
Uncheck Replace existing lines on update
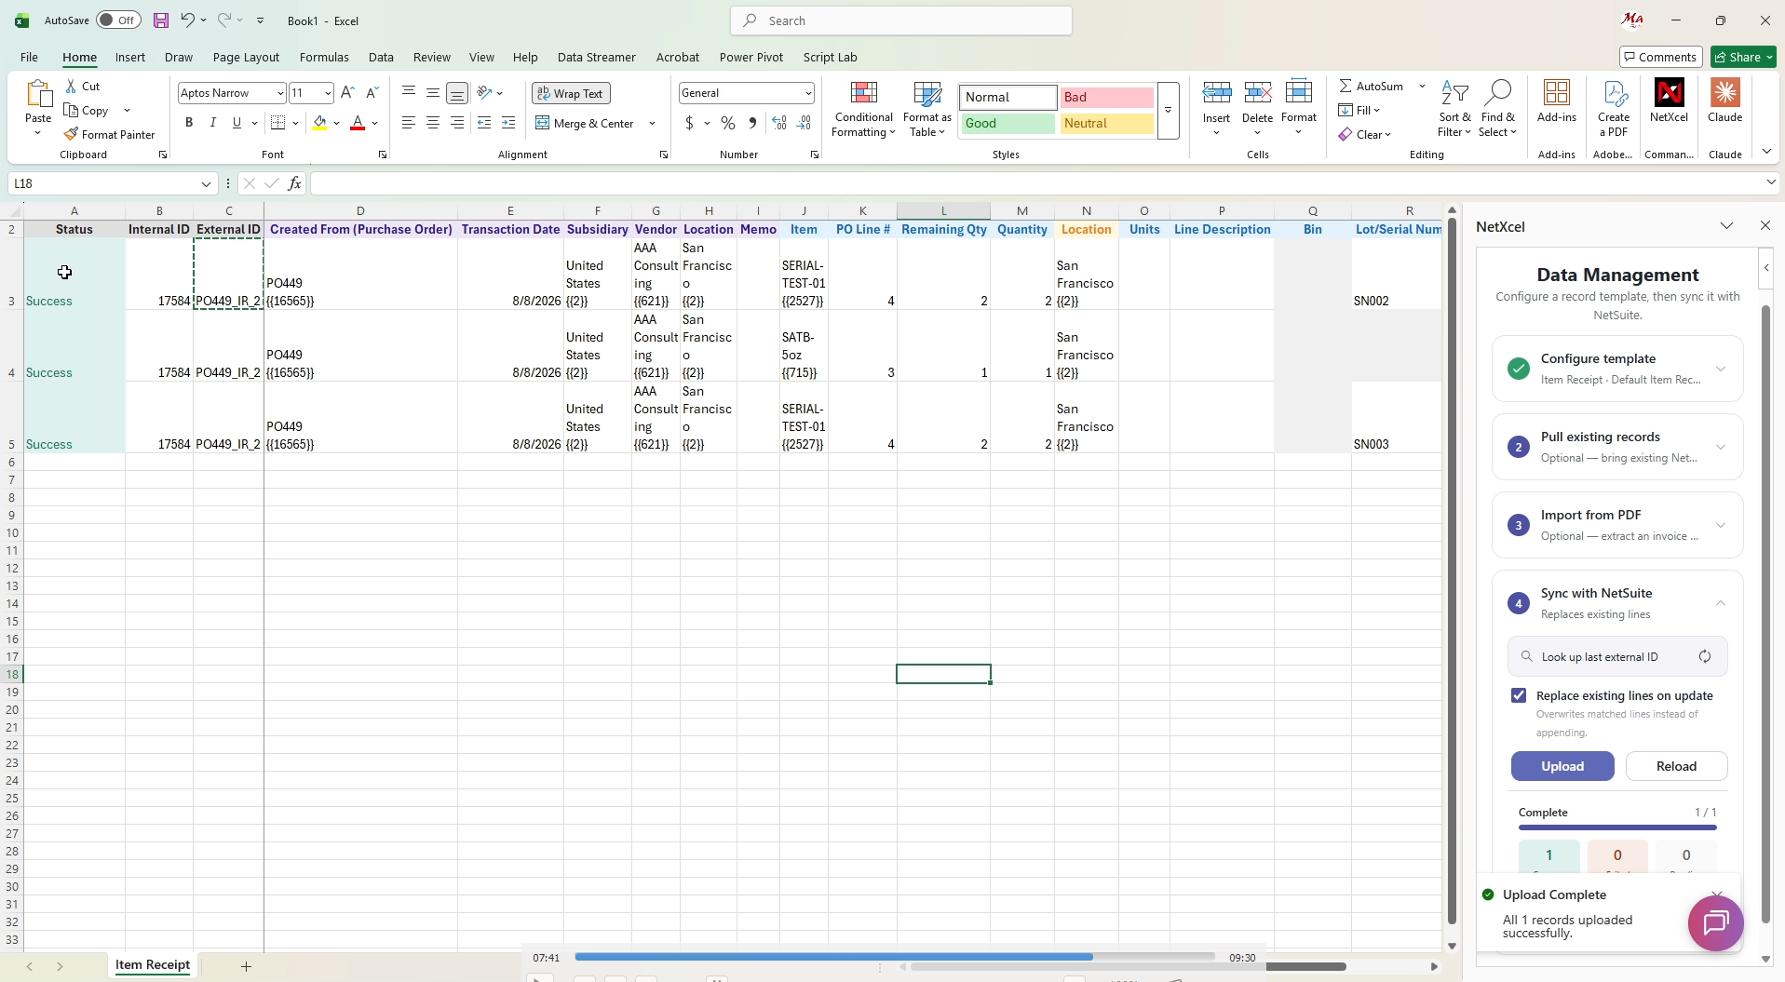click(1519, 695)
